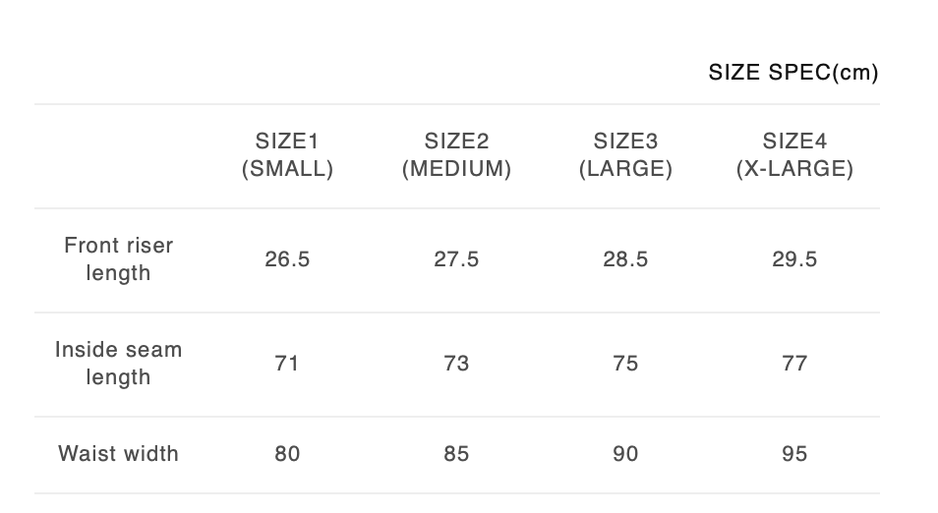Click the 28.5 front riser value

point(625,259)
